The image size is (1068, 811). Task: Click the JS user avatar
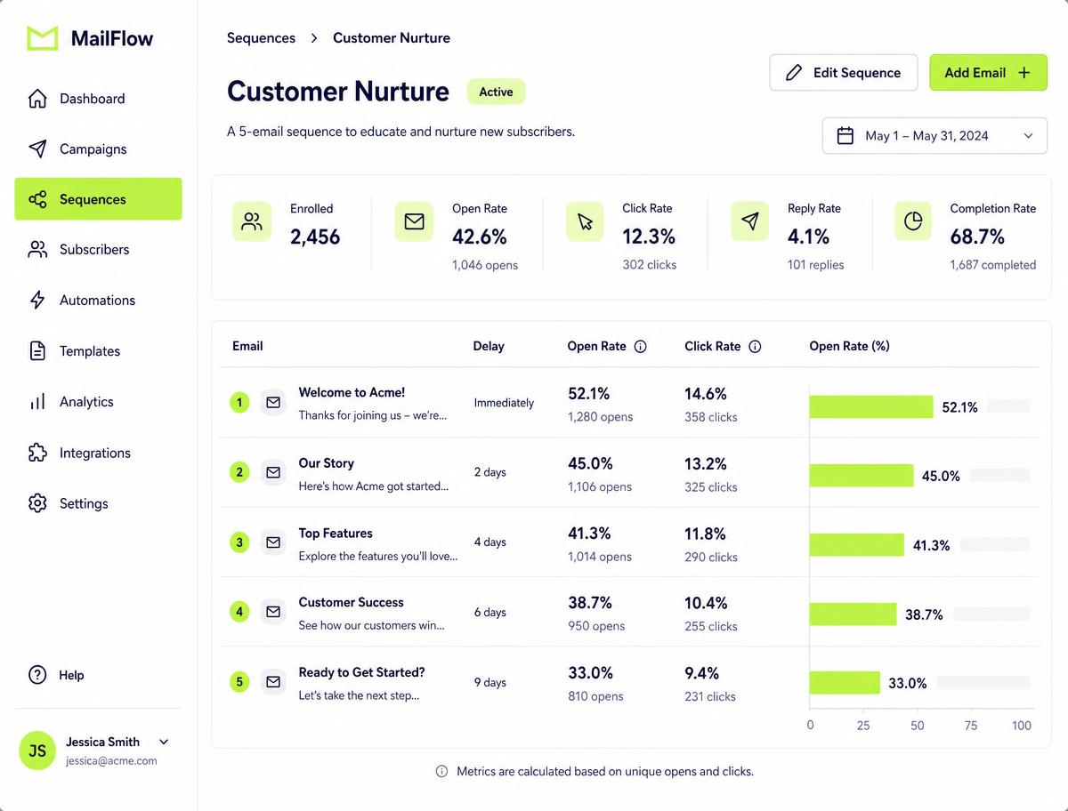click(x=37, y=751)
